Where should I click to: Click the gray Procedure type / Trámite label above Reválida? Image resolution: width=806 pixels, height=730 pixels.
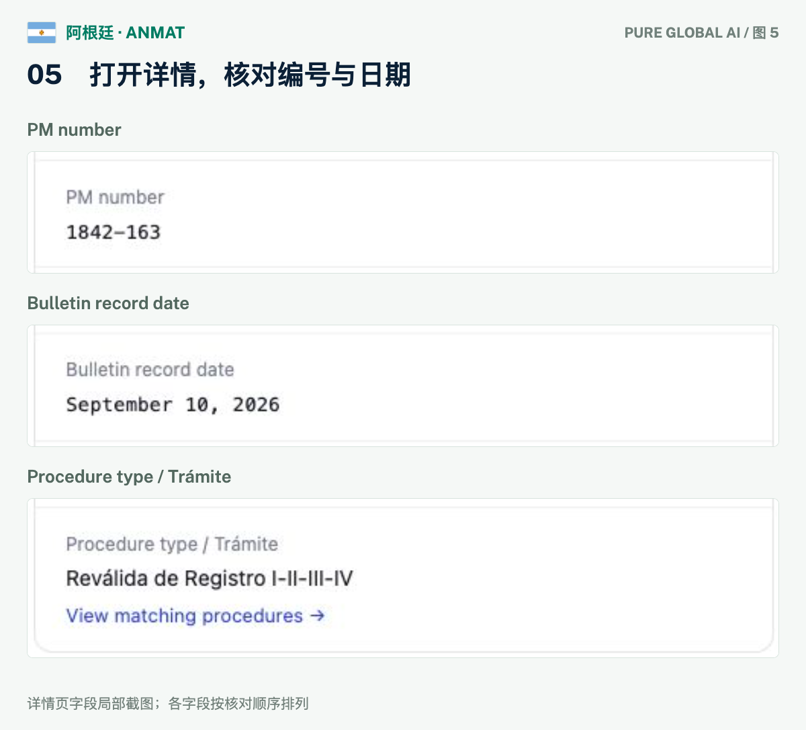172,544
